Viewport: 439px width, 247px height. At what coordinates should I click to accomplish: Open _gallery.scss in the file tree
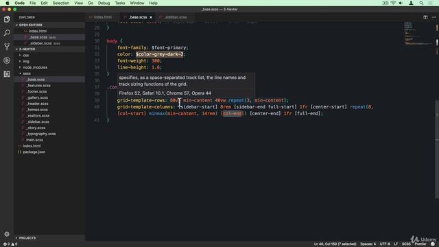(x=37, y=97)
